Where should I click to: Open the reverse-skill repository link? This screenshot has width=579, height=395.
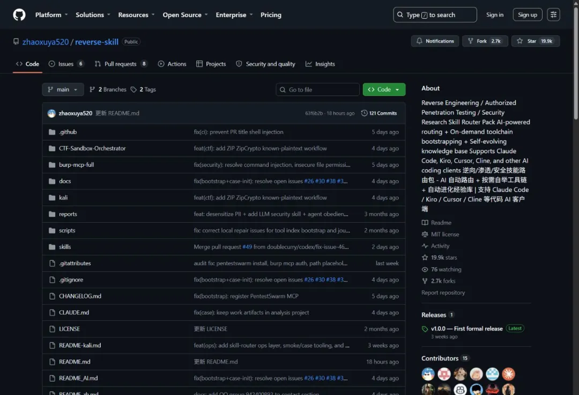point(96,42)
